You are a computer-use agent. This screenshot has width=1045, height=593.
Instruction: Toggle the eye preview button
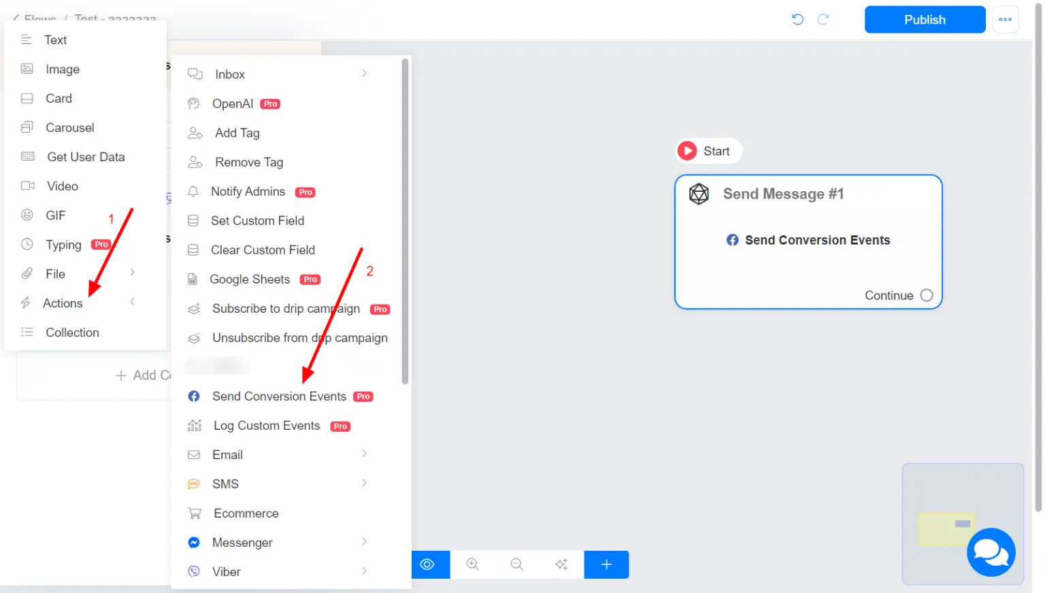click(427, 564)
